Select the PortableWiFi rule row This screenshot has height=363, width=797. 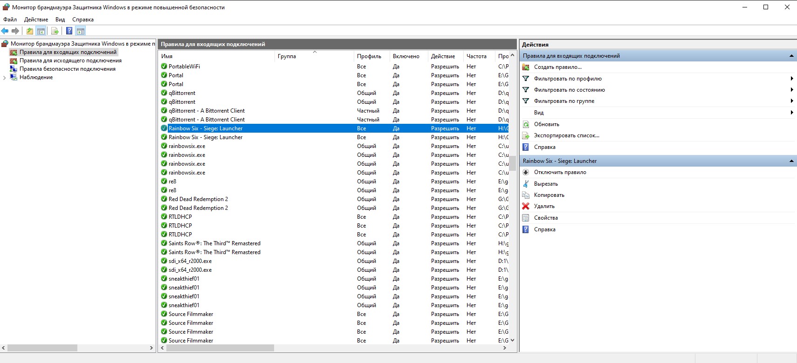pos(334,67)
